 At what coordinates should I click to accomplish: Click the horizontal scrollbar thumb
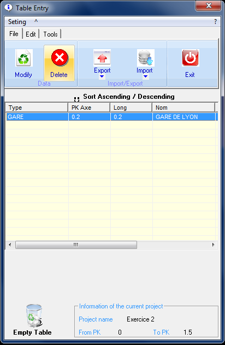click(76, 245)
